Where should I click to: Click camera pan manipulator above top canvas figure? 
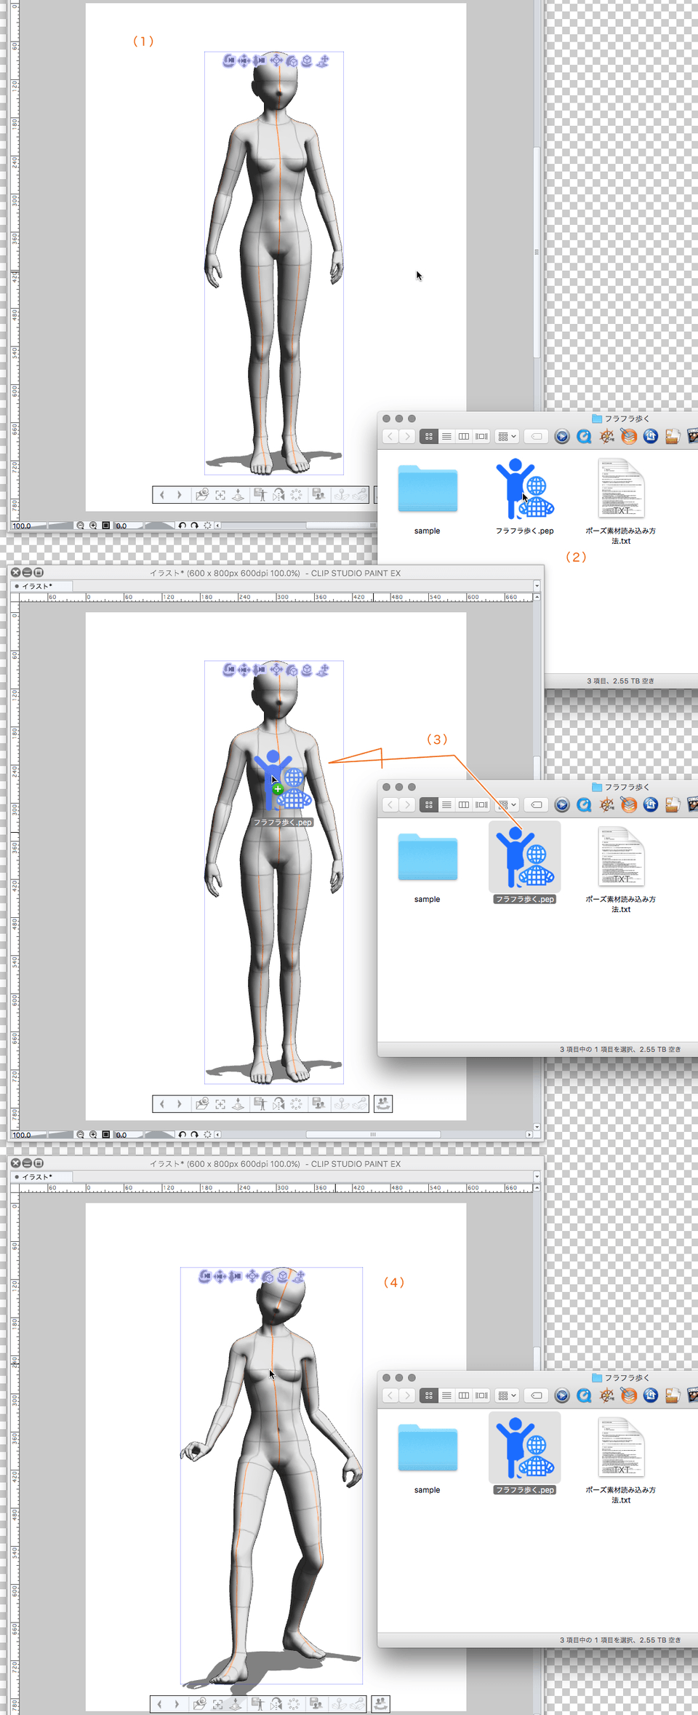[x=244, y=60]
